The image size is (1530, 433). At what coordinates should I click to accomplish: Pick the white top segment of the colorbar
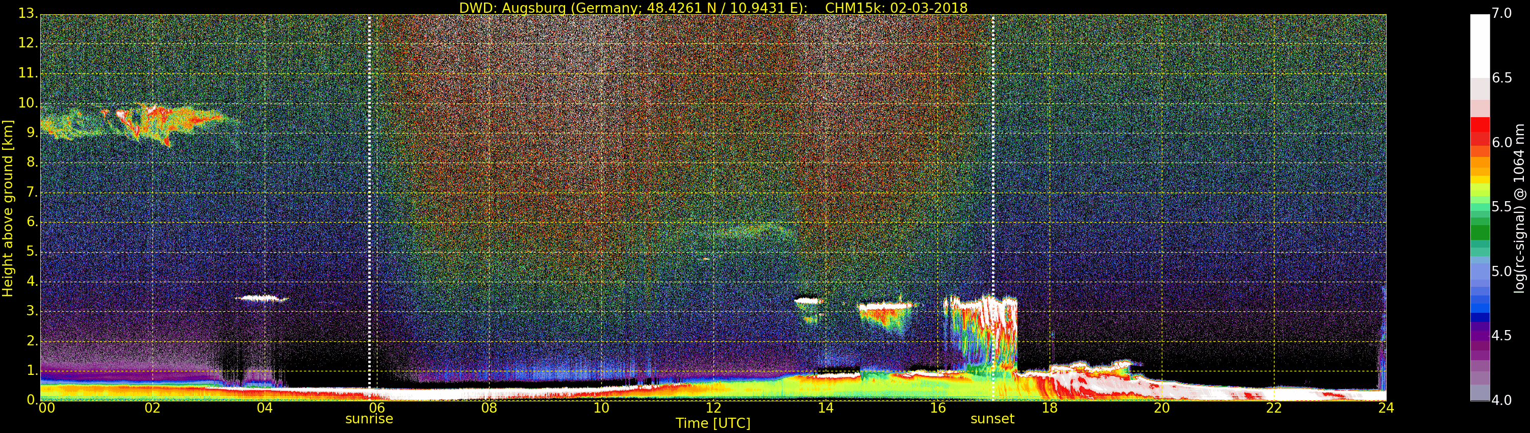pyautogui.click(x=1480, y=44)
